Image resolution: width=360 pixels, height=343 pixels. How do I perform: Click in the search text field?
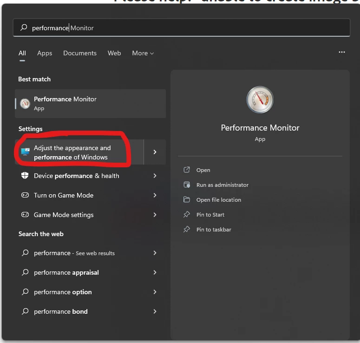point(181,28)
